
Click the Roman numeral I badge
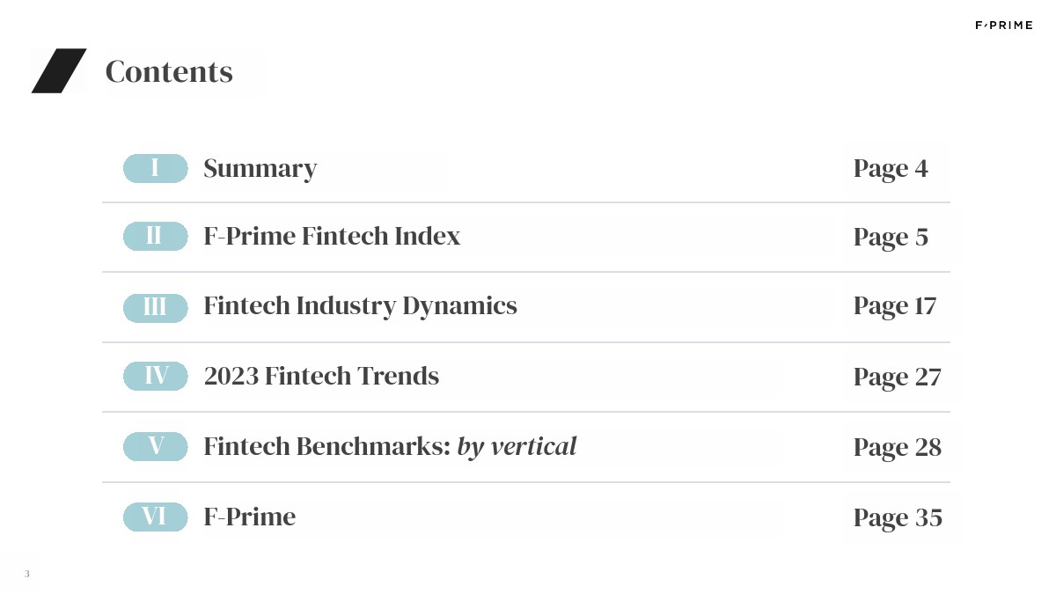(156, 168)
